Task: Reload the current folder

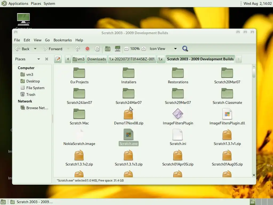Action: [x=97, y=49]
